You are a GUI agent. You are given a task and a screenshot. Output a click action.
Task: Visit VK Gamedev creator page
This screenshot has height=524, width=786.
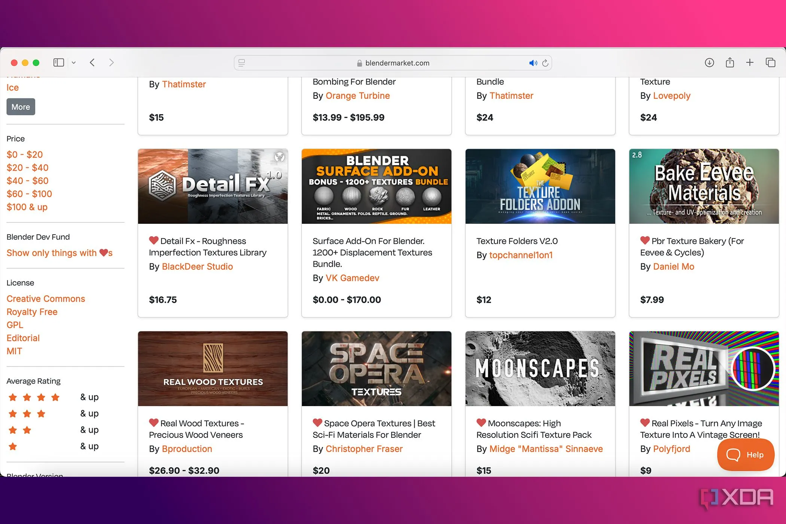(x=352, y=278)
